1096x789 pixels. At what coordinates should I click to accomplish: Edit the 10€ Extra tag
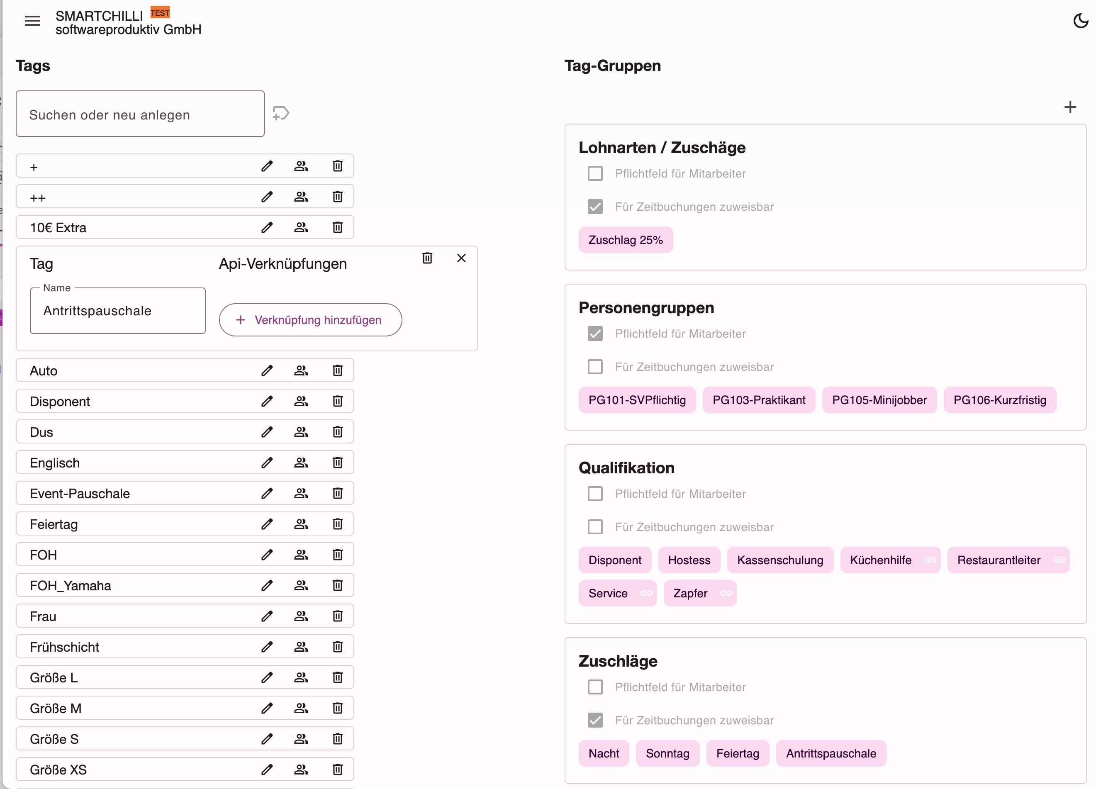[267, 227]
